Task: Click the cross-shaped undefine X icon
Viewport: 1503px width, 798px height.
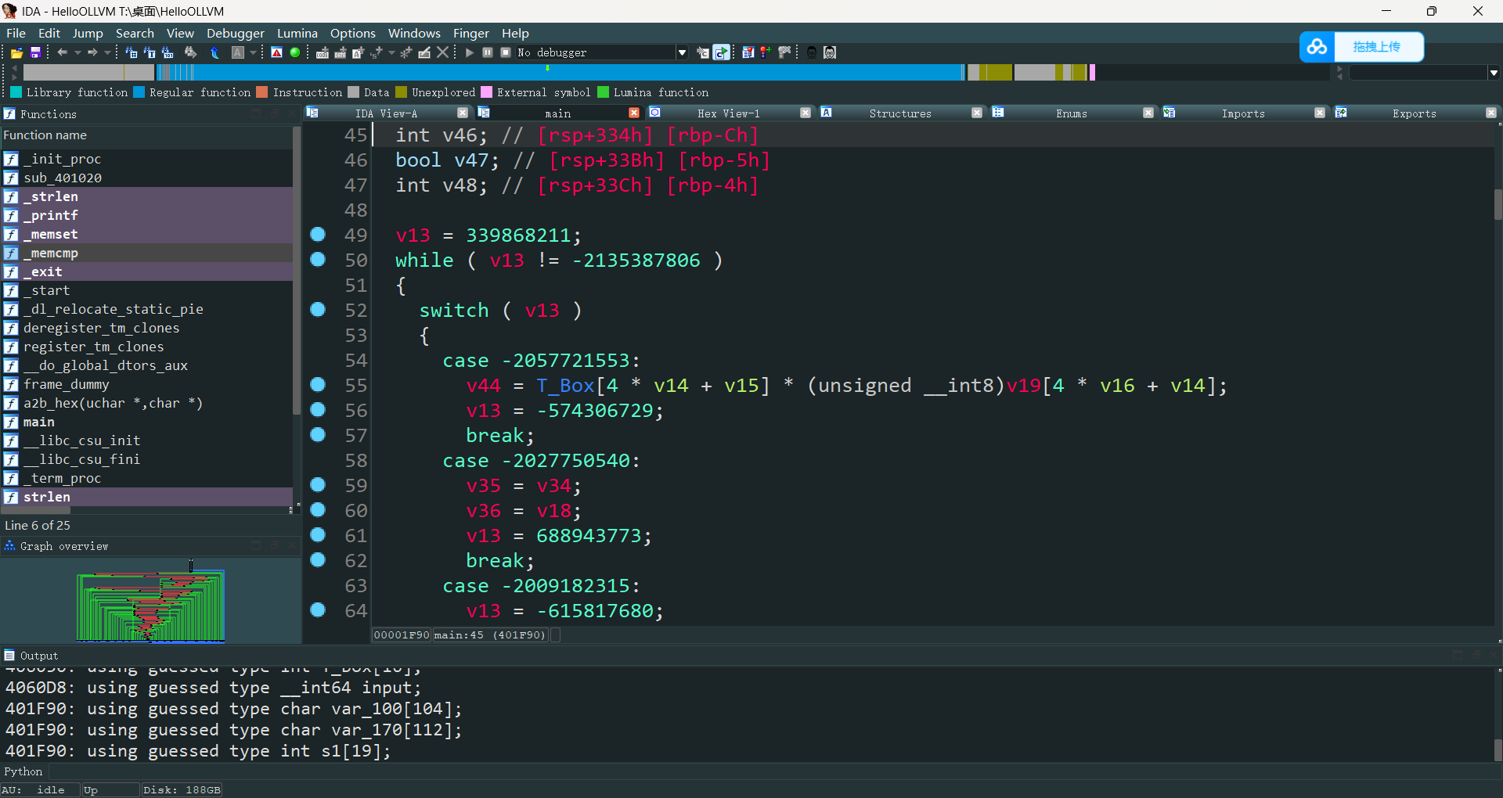Action: (442, 52)
